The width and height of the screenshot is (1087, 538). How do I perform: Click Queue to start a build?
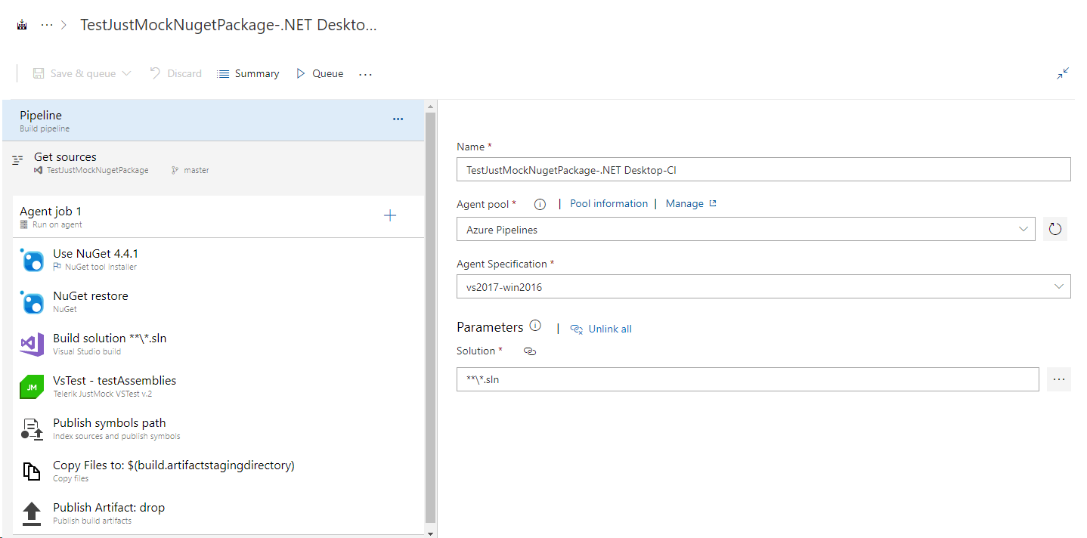coord(320,73)
